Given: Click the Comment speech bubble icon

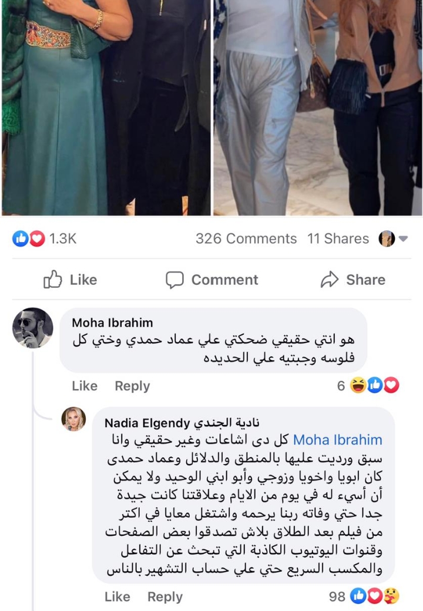Looking at the screenshot, I should (x=174, y=280).
